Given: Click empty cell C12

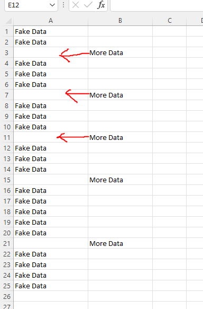Looking at the screenshot, I should tap(169, 148).
